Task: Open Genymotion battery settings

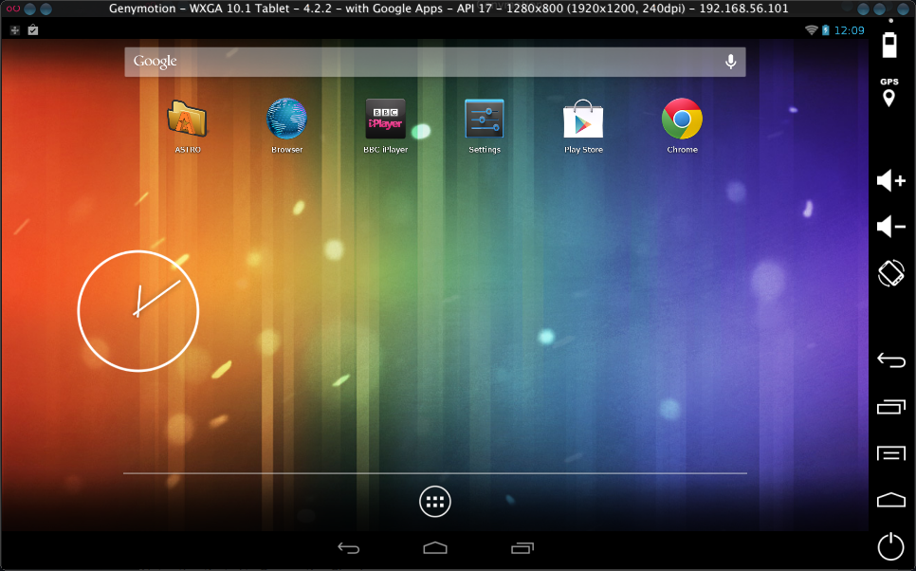Action: (x=889, y=45)
